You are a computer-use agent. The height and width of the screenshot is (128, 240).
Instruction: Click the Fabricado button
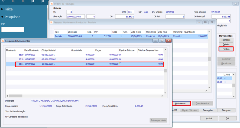coord(226,40)
